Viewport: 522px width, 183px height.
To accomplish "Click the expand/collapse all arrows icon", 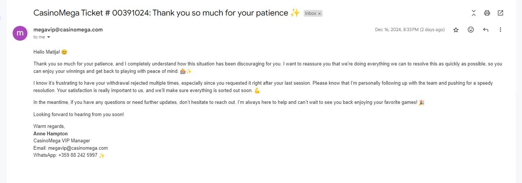I will tap(474, 13).
